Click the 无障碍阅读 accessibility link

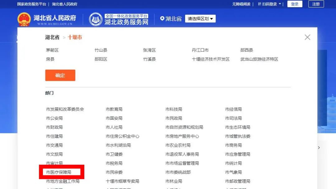(x=241, y=4)
